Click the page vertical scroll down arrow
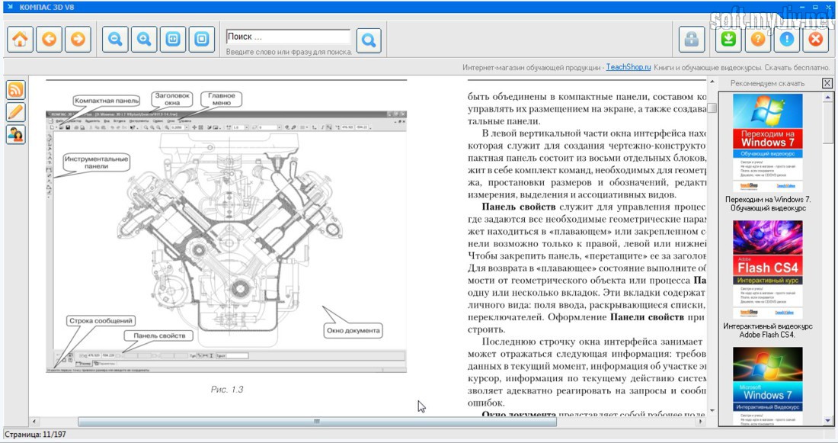The height and width of the screenshot is (443, 838). coord(712,411)
